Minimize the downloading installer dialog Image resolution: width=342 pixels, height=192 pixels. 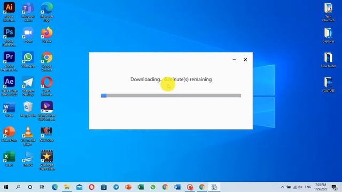coord(234,60)
